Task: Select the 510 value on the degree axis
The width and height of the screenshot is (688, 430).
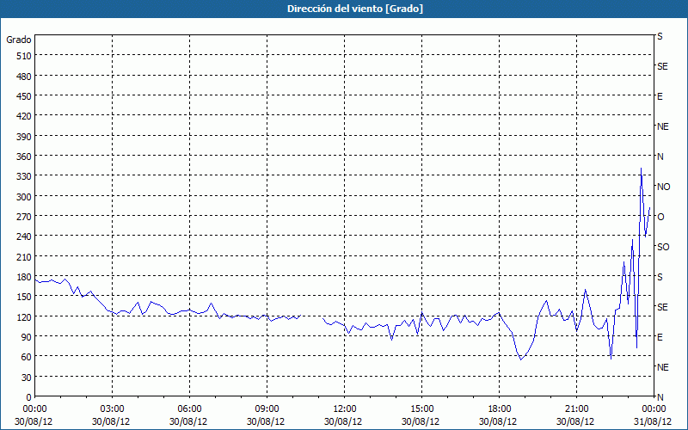Action: point(25,56)
